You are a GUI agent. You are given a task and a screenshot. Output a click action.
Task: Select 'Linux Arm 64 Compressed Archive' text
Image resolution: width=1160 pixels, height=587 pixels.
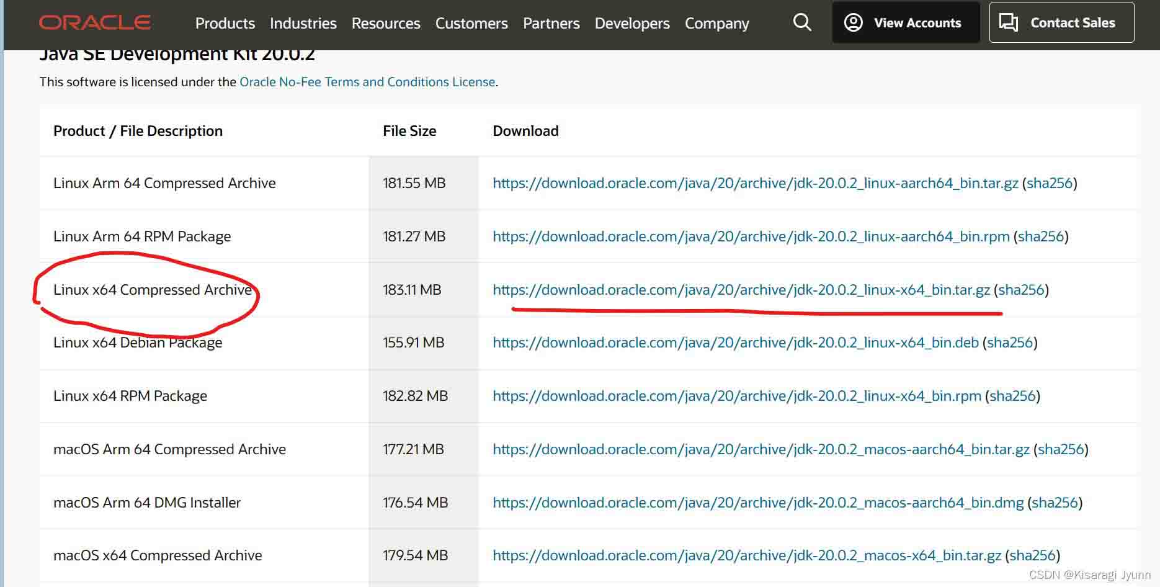pyautogui.click(x=164, y=183)
